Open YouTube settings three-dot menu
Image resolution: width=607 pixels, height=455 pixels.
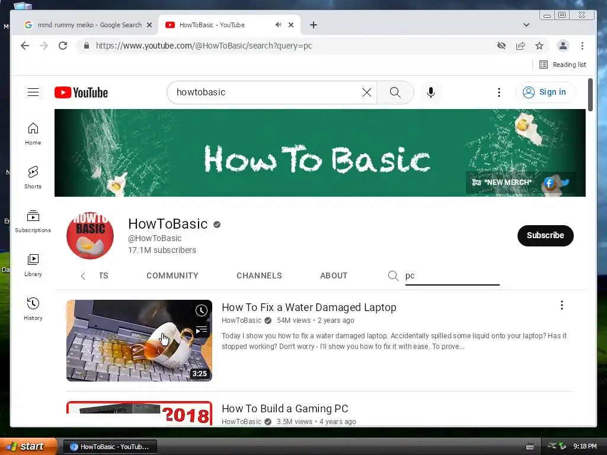click(499, 92)
